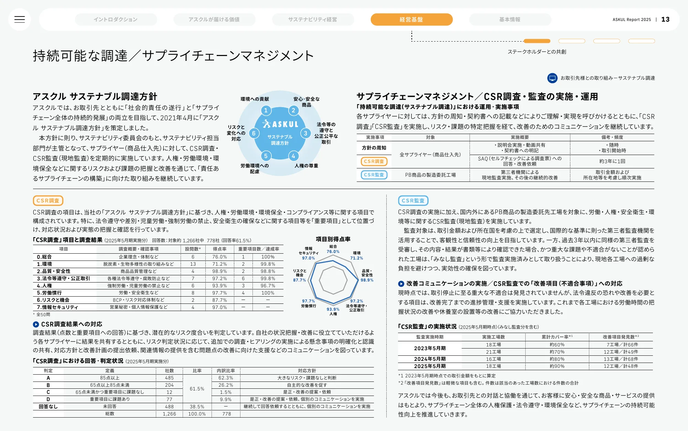Select the 回答なし row in 判定 table
This screenshot has height=431, width=688.
pyautogui.click(x=203, y=406)
